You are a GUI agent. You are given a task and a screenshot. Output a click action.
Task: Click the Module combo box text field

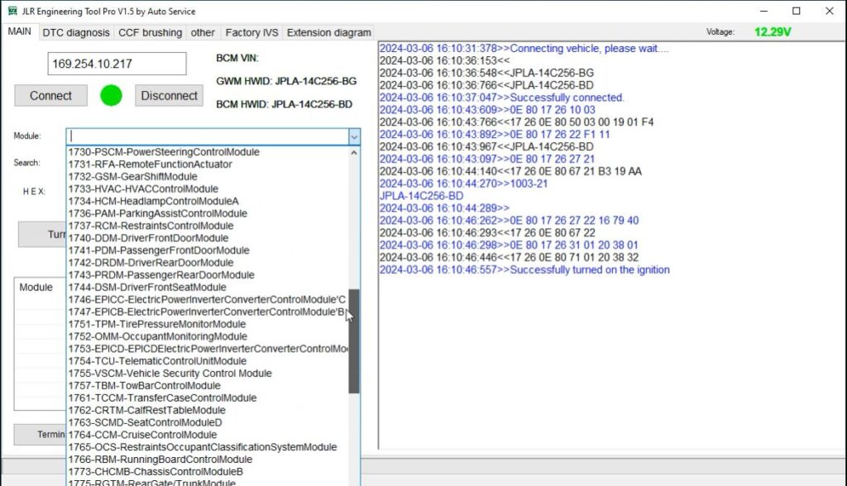(208, 136)
